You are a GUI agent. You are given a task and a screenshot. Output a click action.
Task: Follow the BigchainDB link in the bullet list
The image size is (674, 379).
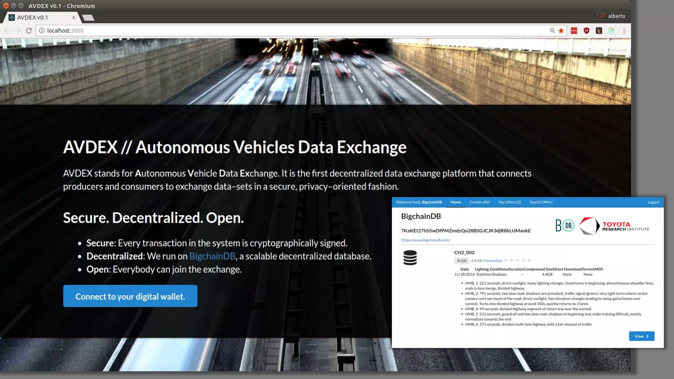pos(212,256)
